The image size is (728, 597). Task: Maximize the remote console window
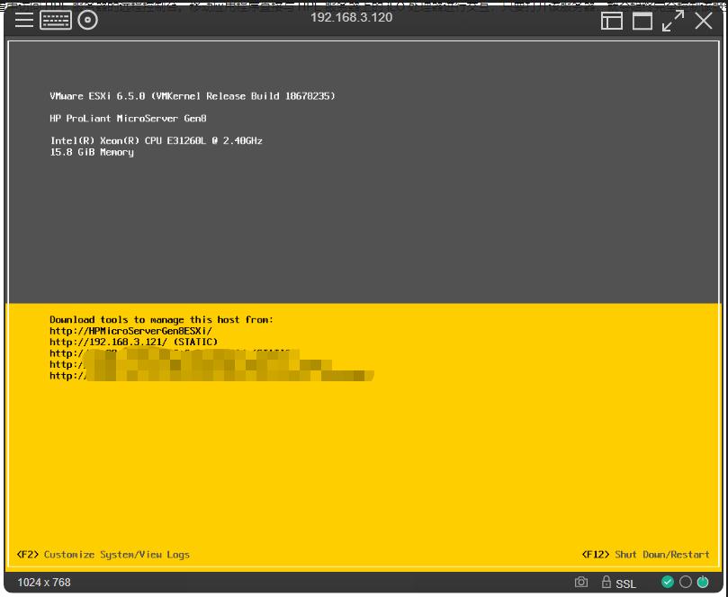[643, 21]
